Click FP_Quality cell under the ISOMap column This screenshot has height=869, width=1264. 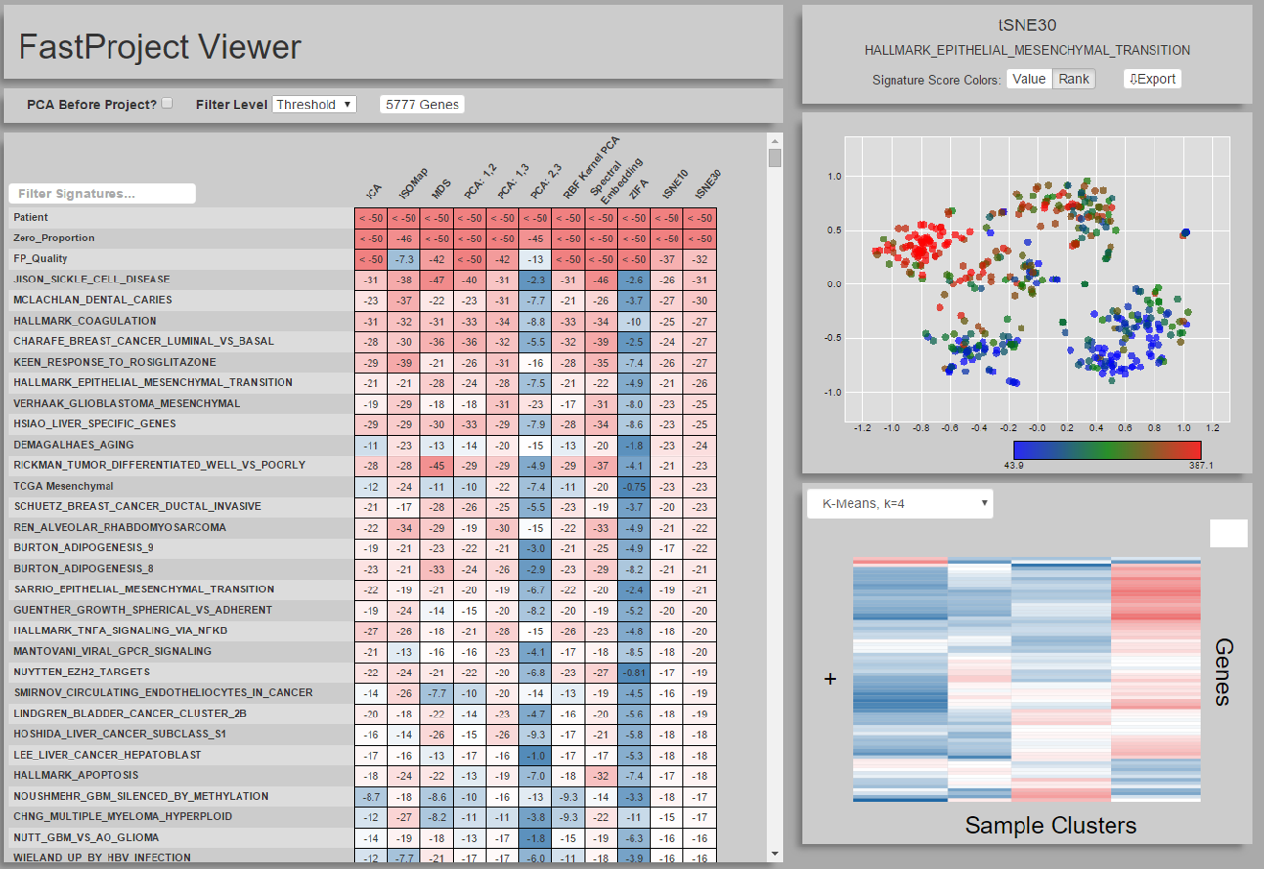(403, 259)
